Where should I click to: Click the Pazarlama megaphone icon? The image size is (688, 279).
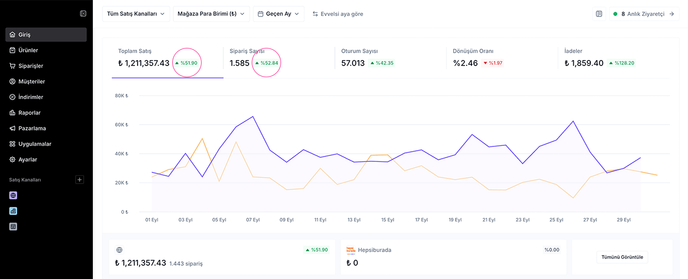click(x=13, y=128)
